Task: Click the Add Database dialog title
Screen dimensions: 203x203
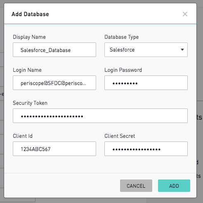Action: (x=30, y=14)
